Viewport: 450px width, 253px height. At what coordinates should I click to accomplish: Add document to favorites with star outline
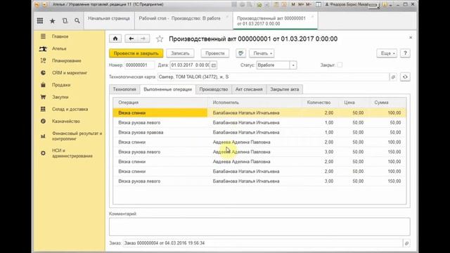160,39
